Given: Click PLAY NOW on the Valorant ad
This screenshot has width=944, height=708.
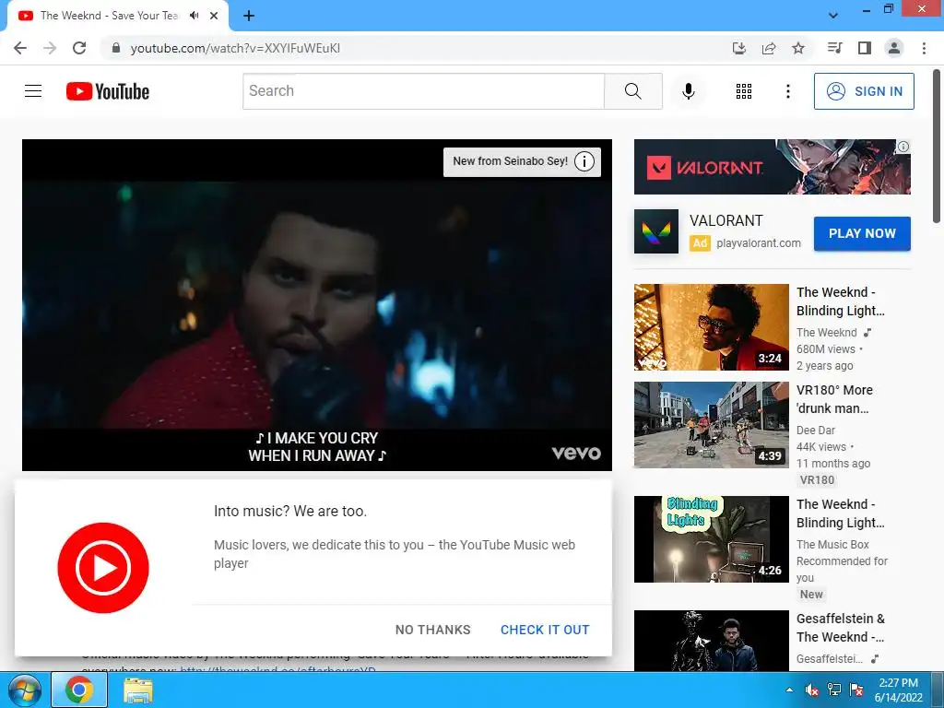Looking at the screenshot, I should (x=862, y=233).
